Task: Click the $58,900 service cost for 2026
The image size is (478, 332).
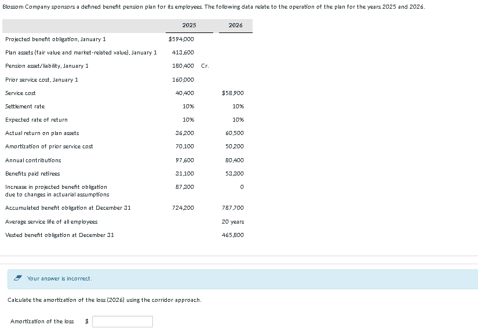Action: (233, 93)
